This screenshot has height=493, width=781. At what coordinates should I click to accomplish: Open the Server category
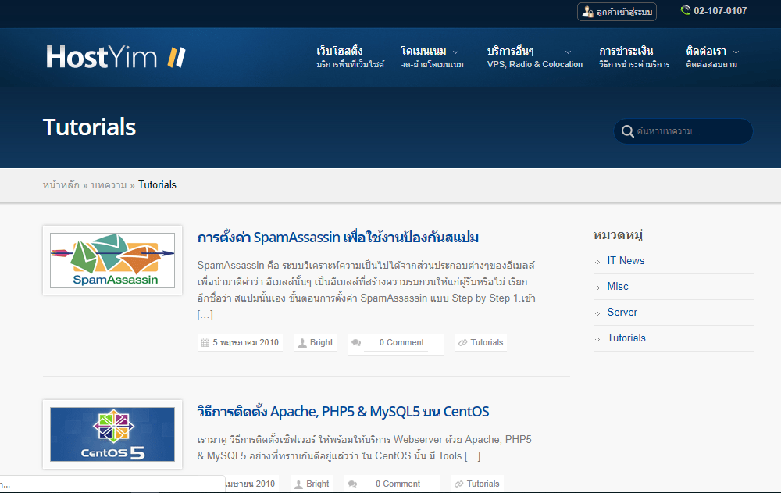[622, 313]
